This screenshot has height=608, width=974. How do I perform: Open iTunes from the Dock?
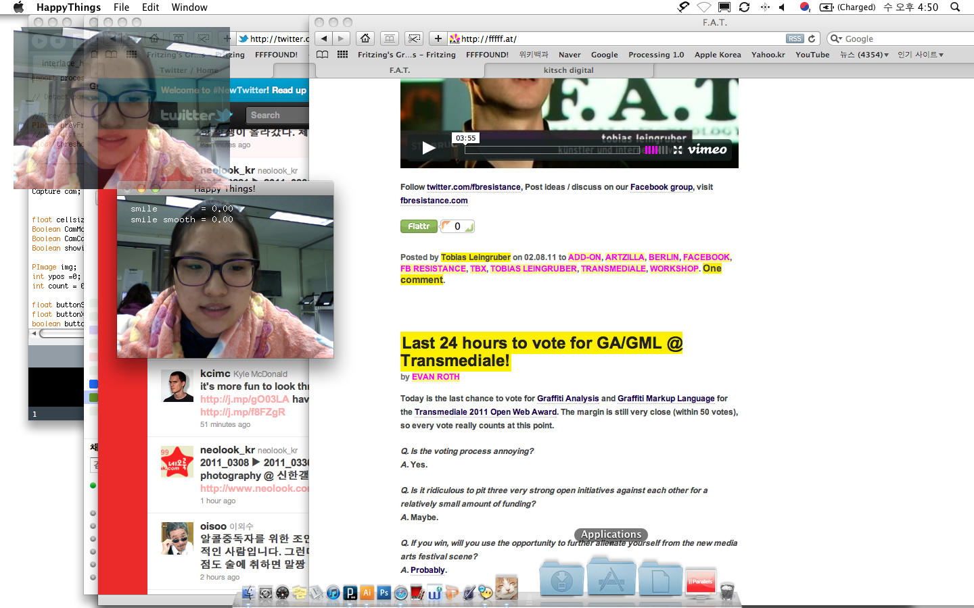point(333,592)
